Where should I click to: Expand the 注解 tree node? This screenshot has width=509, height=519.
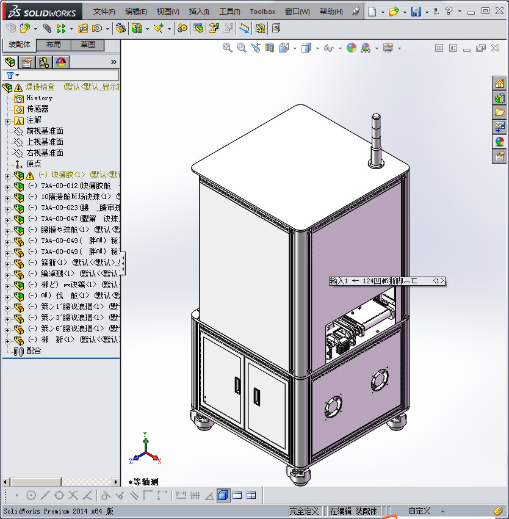(x=7, y=122)
